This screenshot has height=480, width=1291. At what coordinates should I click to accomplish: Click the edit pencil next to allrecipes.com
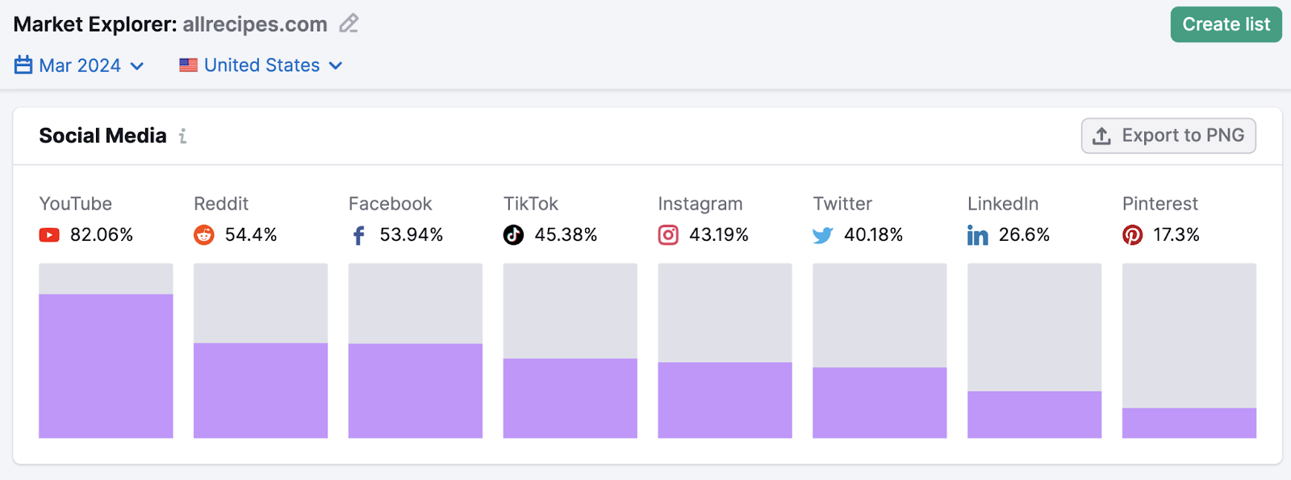(348, 24)
